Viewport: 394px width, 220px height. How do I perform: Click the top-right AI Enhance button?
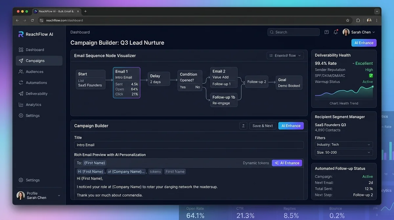pos(364,43)
